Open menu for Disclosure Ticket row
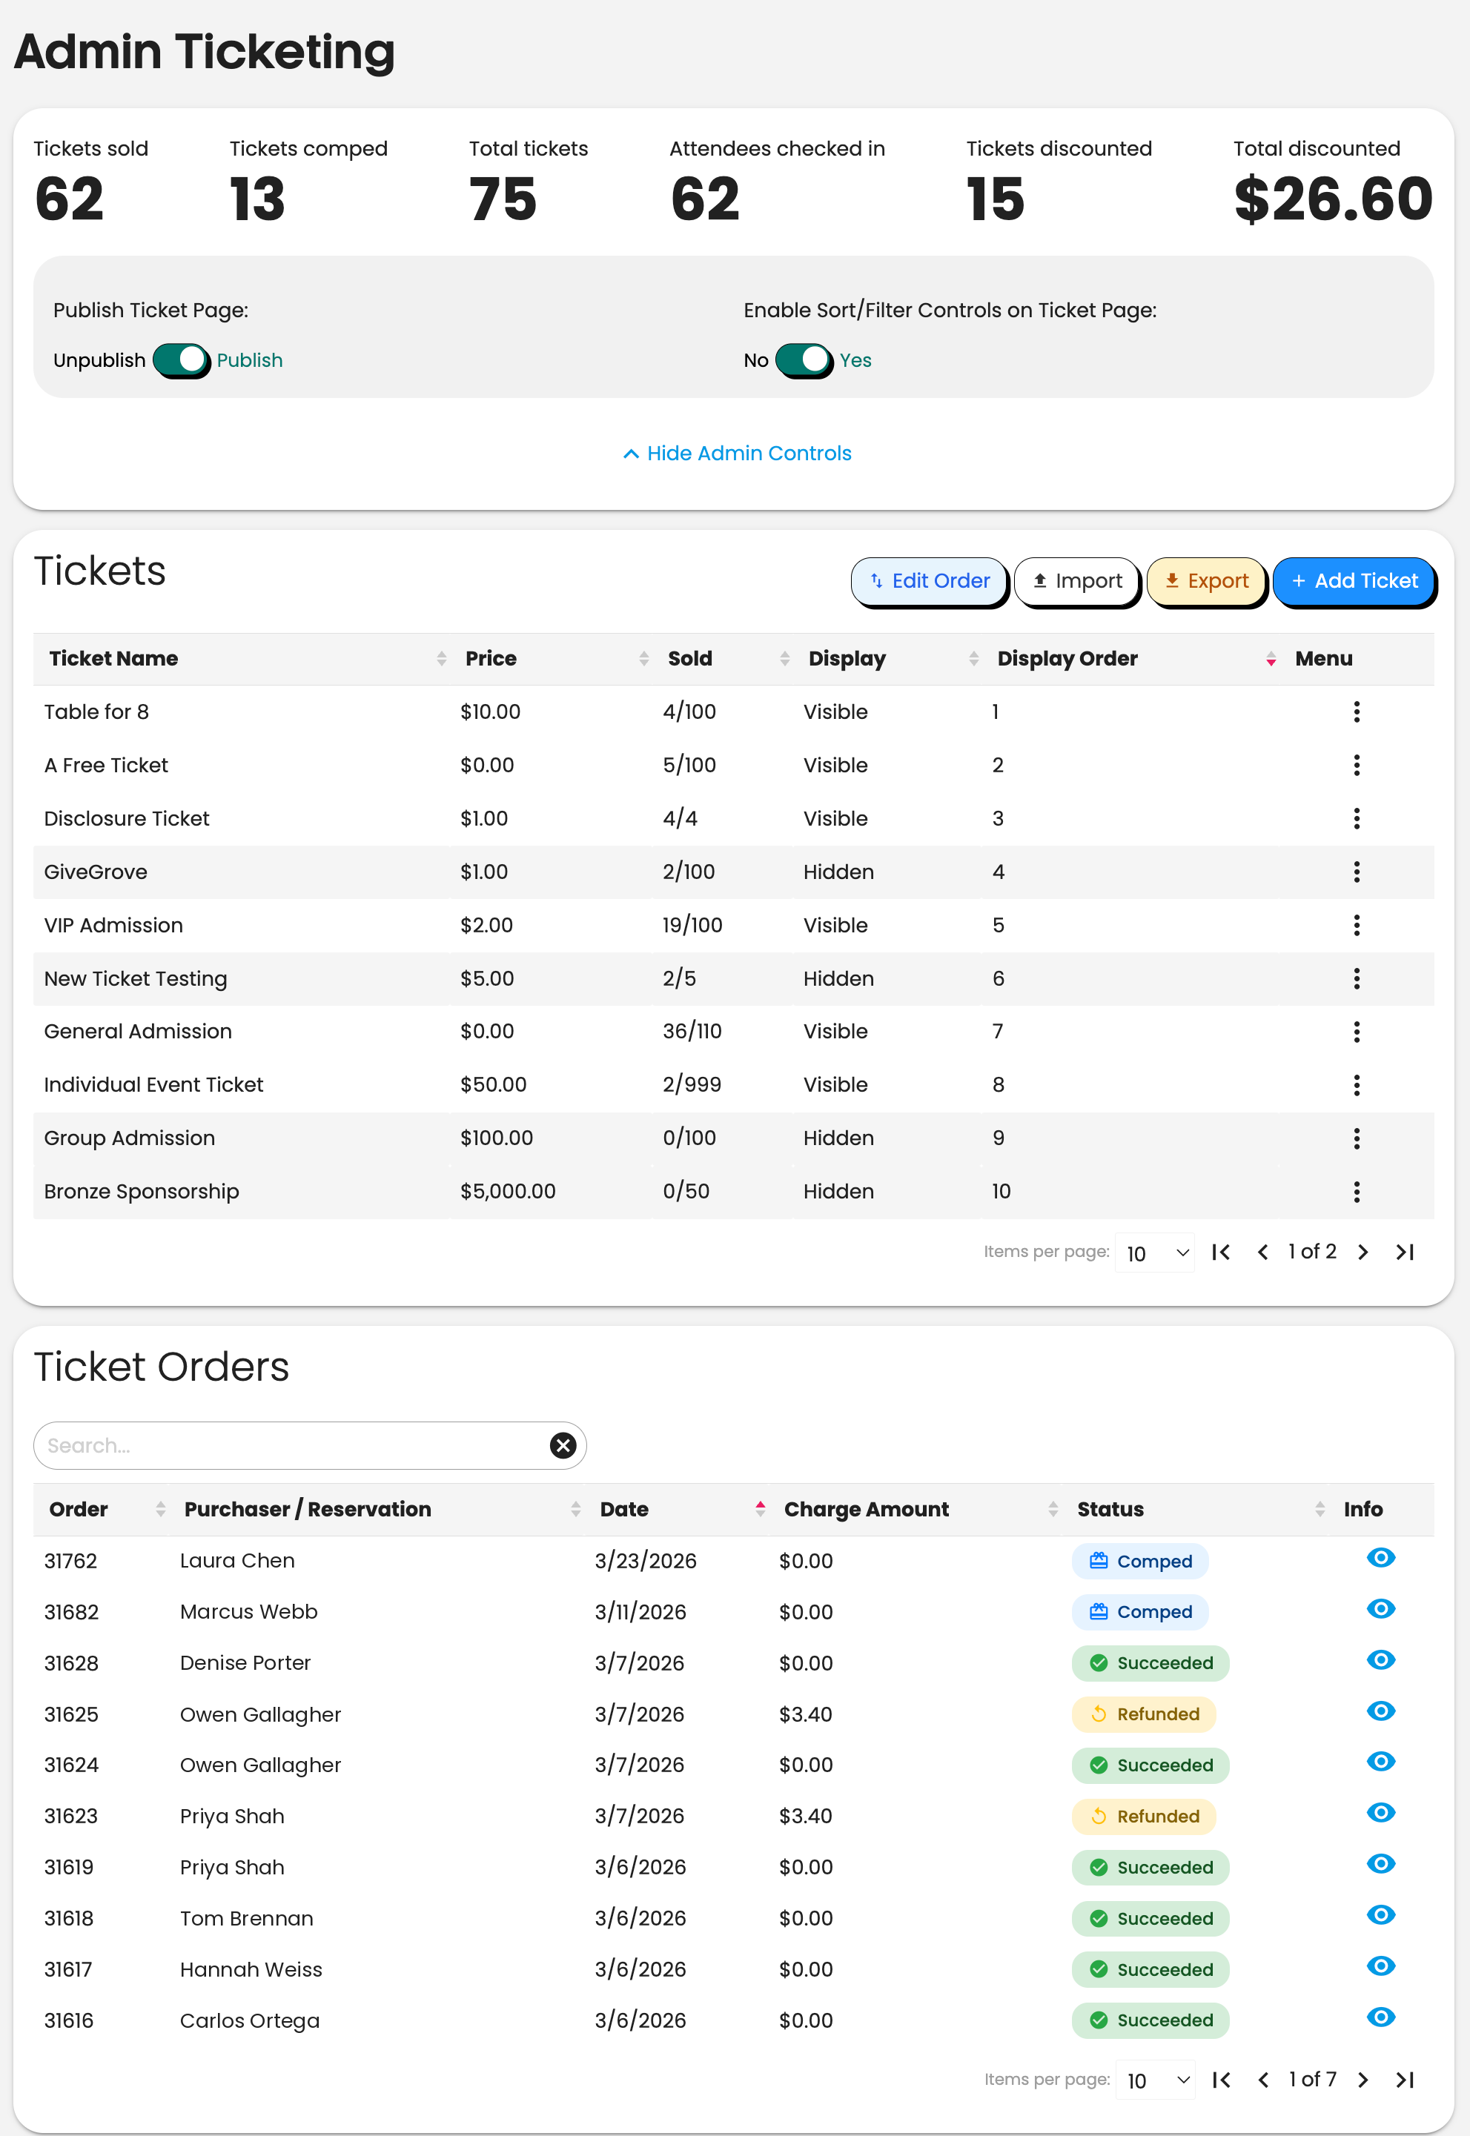 (1356, 818)
